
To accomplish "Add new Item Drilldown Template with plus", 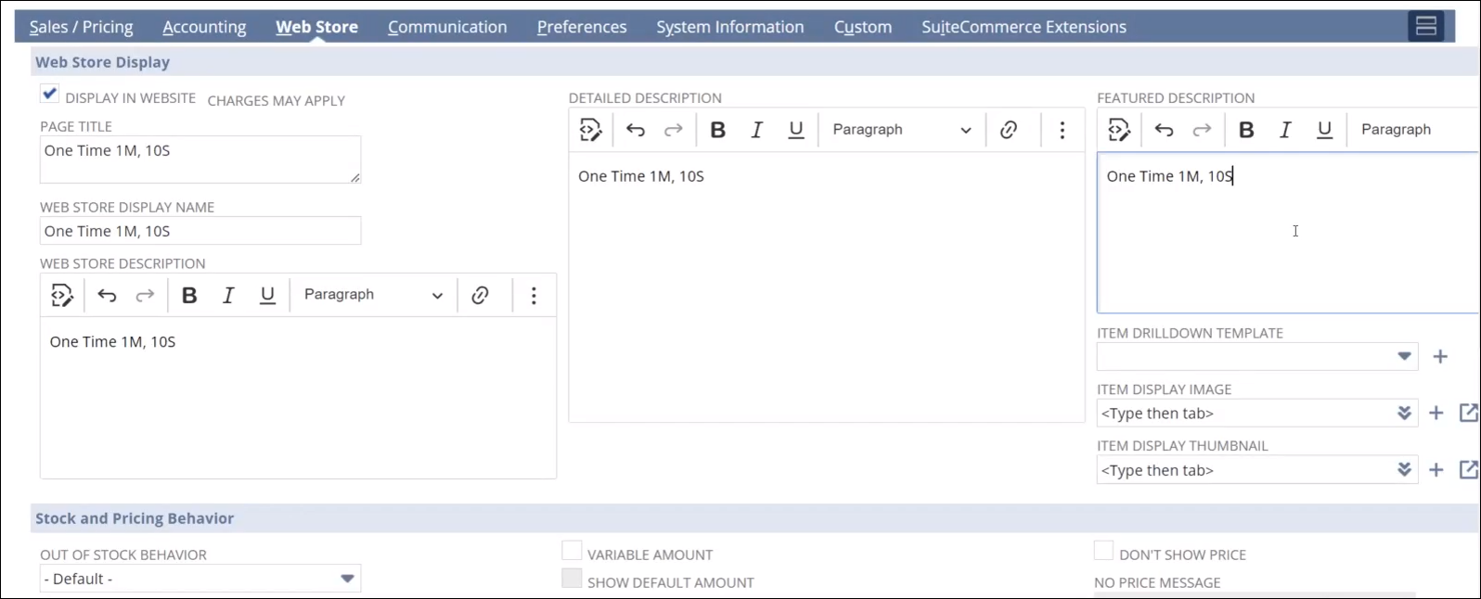I will [x=1440, y=357].
